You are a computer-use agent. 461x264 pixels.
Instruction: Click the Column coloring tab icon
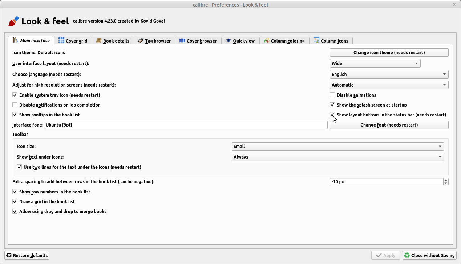(x=267, y=41)
